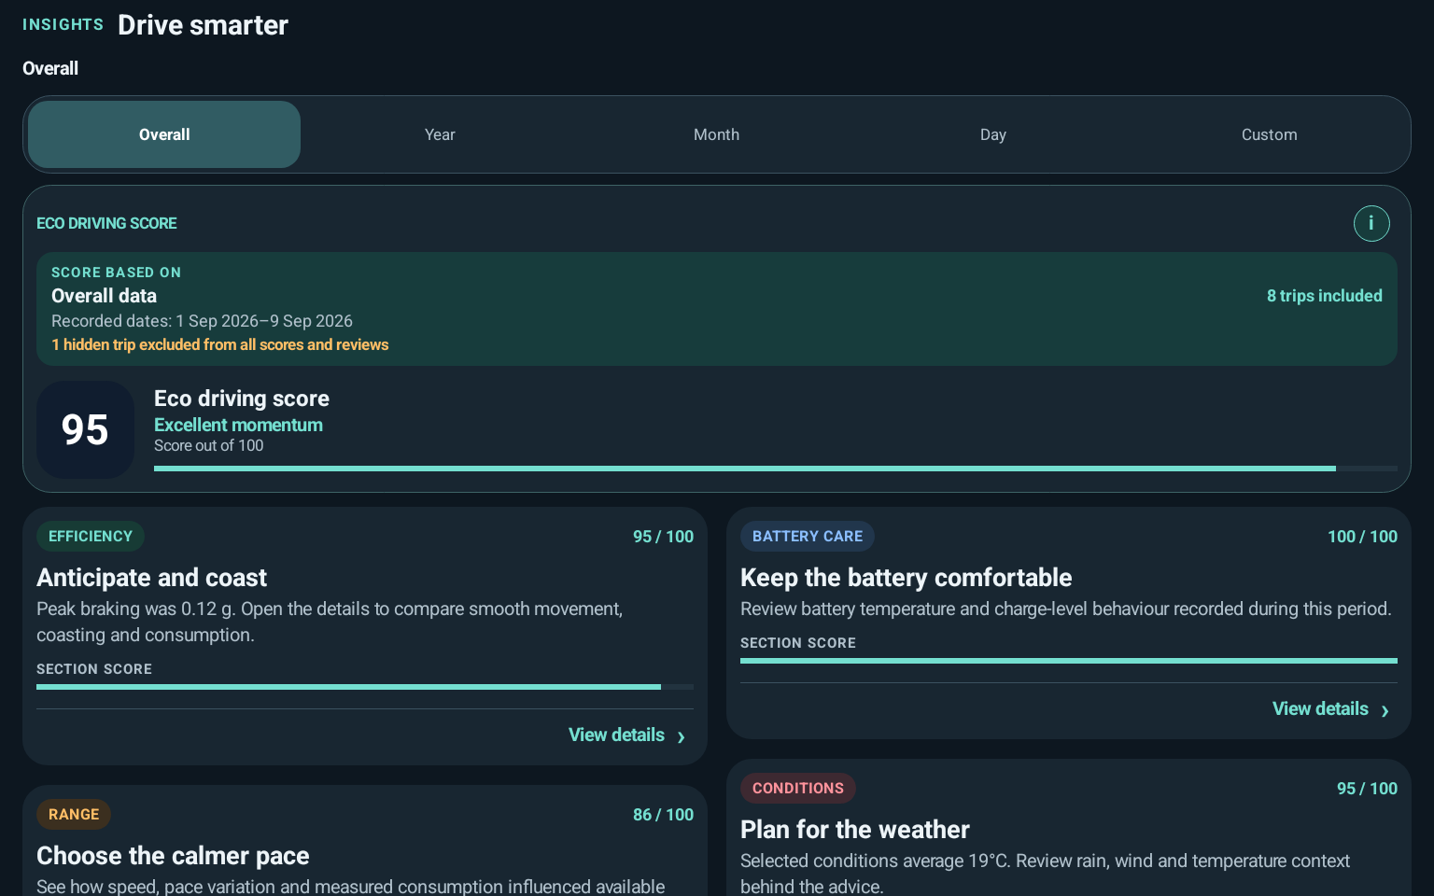The image size is (1434, 896).
Task: Switch to the Day tab
Action: tap(993, 134)
